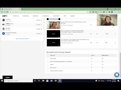This screenshot has height=90, width=121.
Task: Open options menu for Mowera competitor row
Action: coord(41,33)
